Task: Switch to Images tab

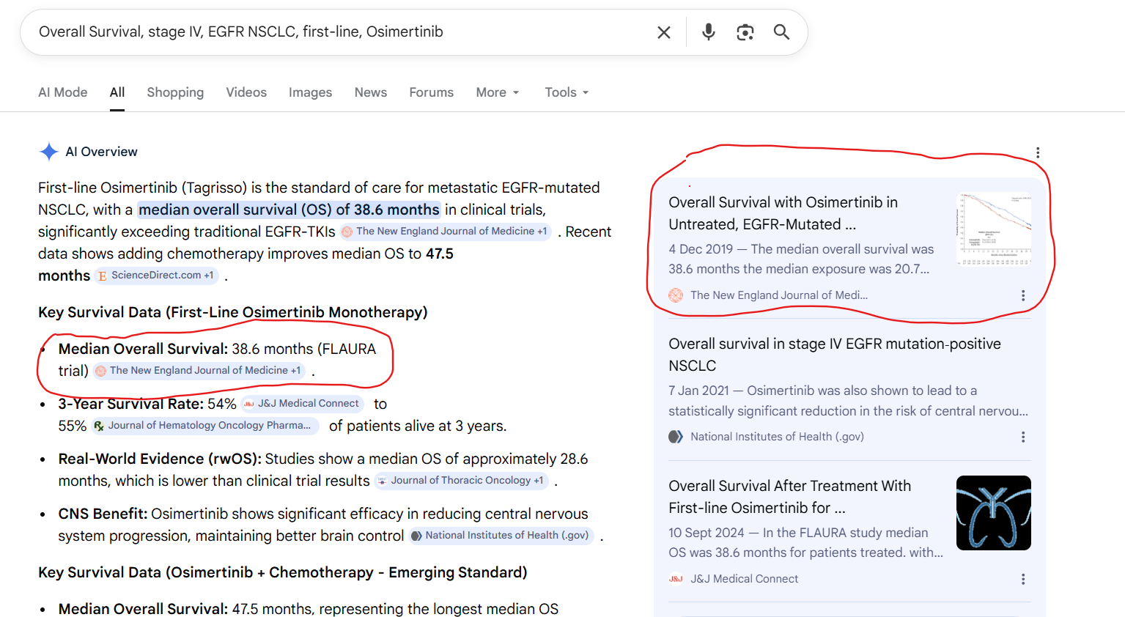Action: [x=310, y=92]
